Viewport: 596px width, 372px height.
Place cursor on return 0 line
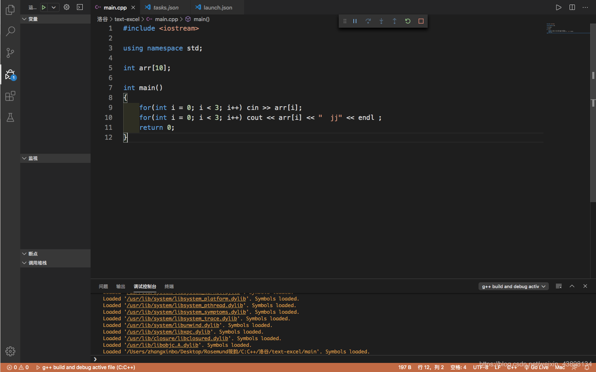point(157,127)
